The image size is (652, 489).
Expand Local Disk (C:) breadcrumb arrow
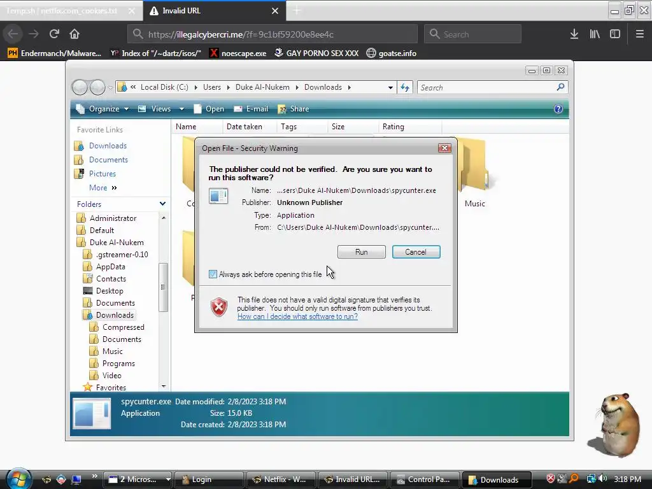196,87
